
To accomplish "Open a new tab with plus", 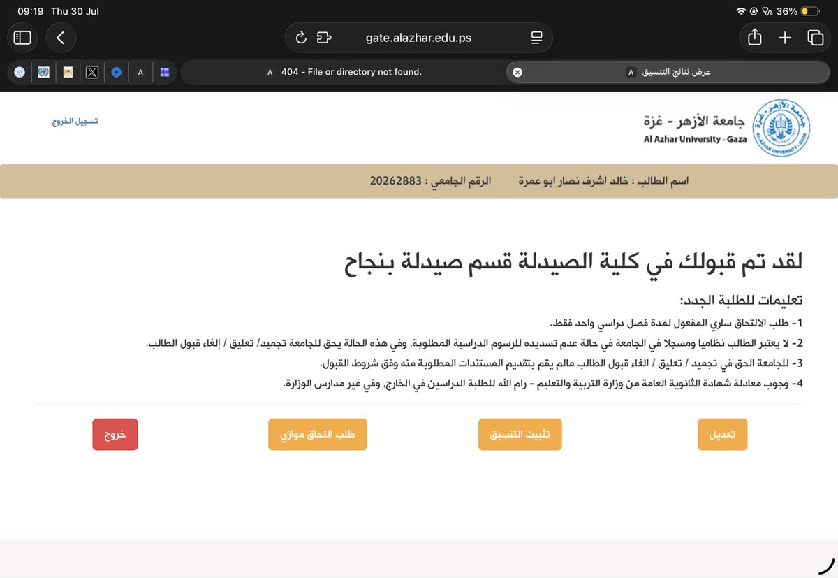I will pyautogui.click(x=785, y=38).
